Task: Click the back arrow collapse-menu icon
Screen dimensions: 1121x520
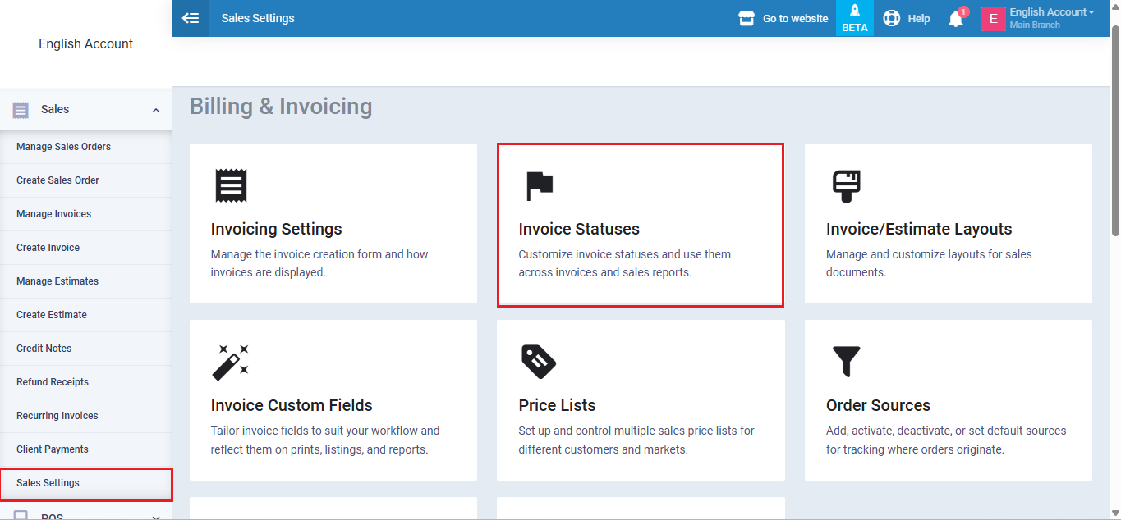Action: point(191,18)
